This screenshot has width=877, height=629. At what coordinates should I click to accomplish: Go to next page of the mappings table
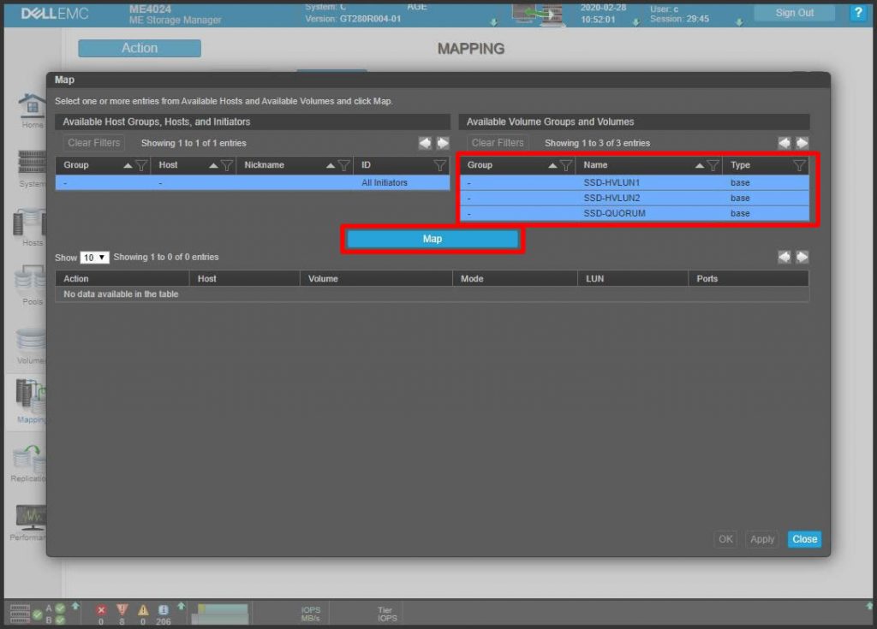click(x=802, y=258)
